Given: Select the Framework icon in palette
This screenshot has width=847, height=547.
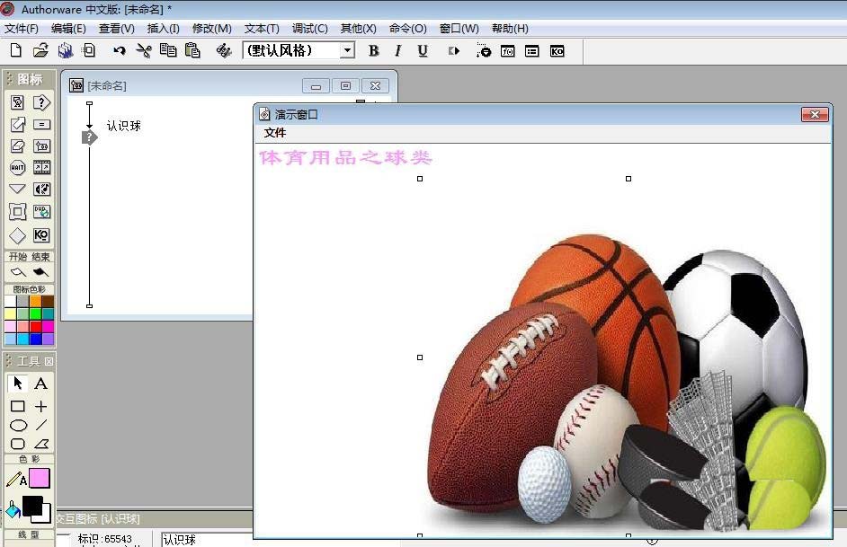Looking at the screenshot, I should point(17,211).
